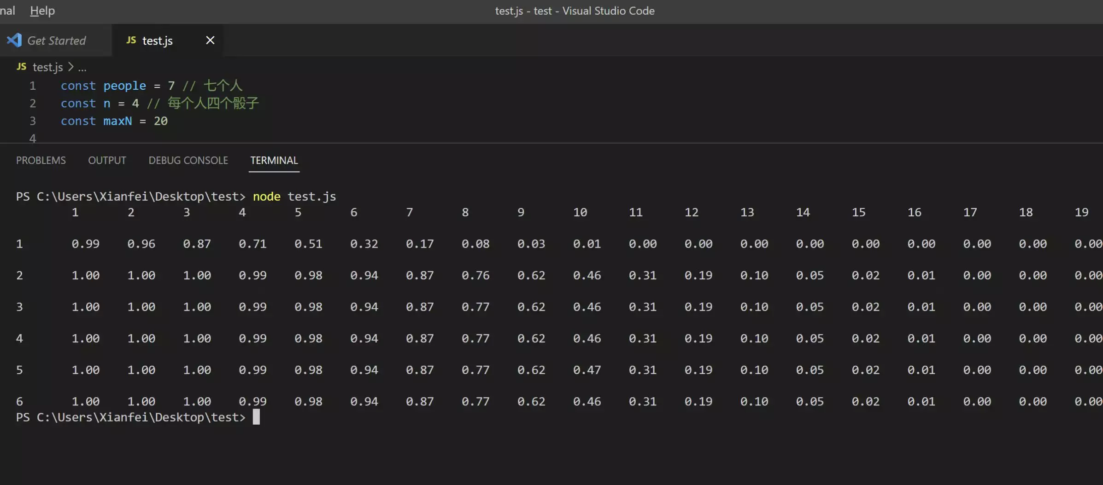
Task: Open the DEBUG CONSOLE panel tab
Action: click(x=188, y=160)
